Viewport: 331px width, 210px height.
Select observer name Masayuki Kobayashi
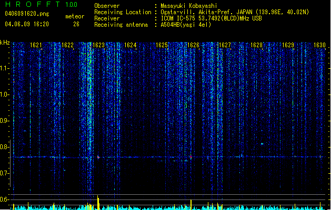[189, 6]
